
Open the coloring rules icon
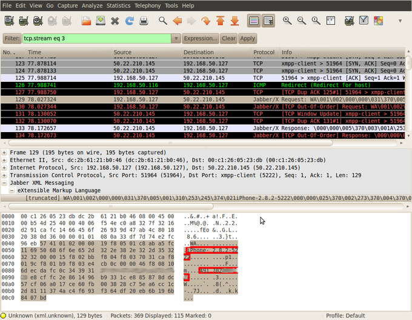(x=378, y=21)
